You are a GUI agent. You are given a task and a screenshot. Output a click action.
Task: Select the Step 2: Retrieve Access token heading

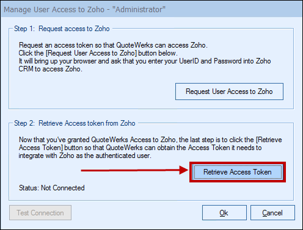tap(75, 123)
